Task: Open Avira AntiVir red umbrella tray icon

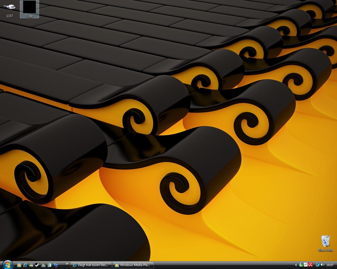Action: pos(310,265)
